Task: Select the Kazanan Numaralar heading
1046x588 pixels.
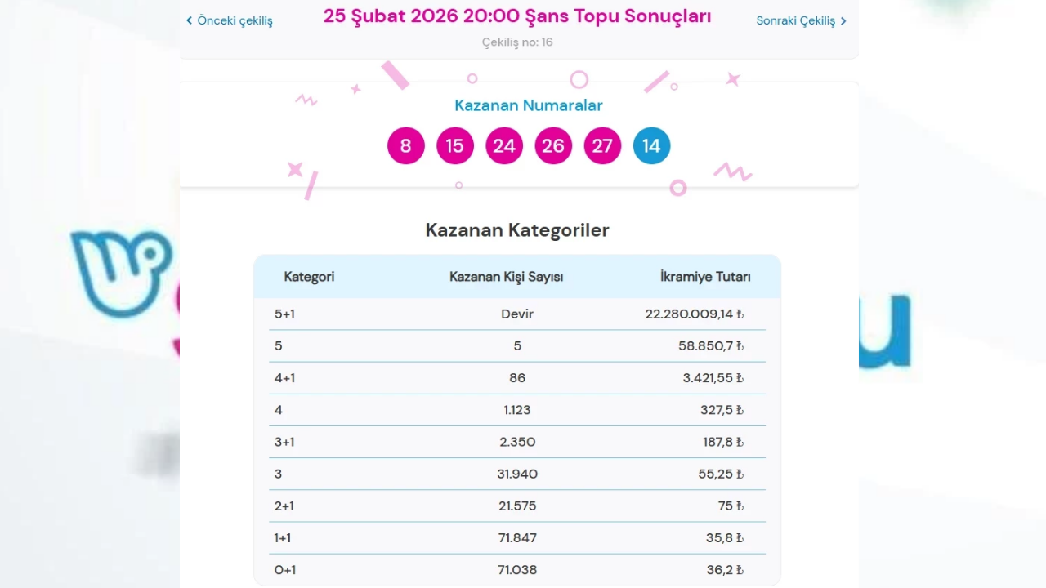Action: tap(528, 105)
